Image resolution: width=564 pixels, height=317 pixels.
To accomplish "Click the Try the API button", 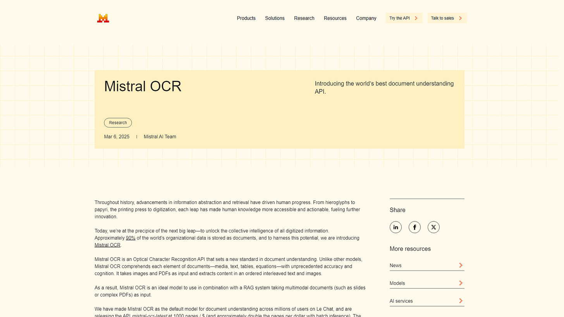I will [x=404, y=18].
